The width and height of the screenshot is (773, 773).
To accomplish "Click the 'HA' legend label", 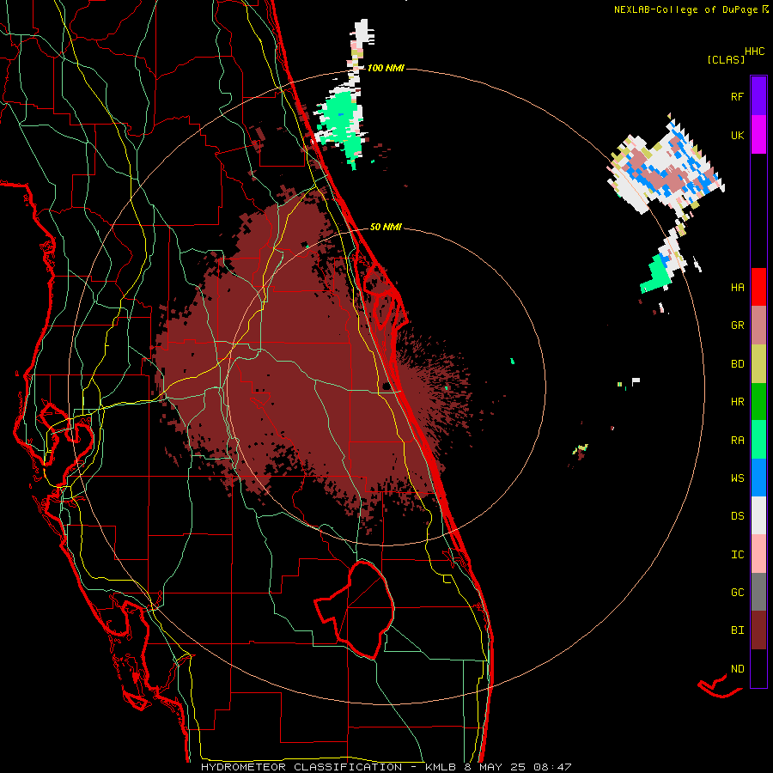I will [737, 288].
